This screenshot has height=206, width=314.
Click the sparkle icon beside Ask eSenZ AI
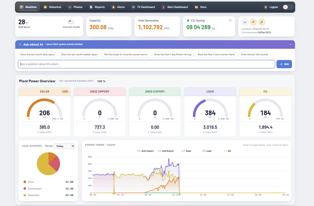pos(20,44)
